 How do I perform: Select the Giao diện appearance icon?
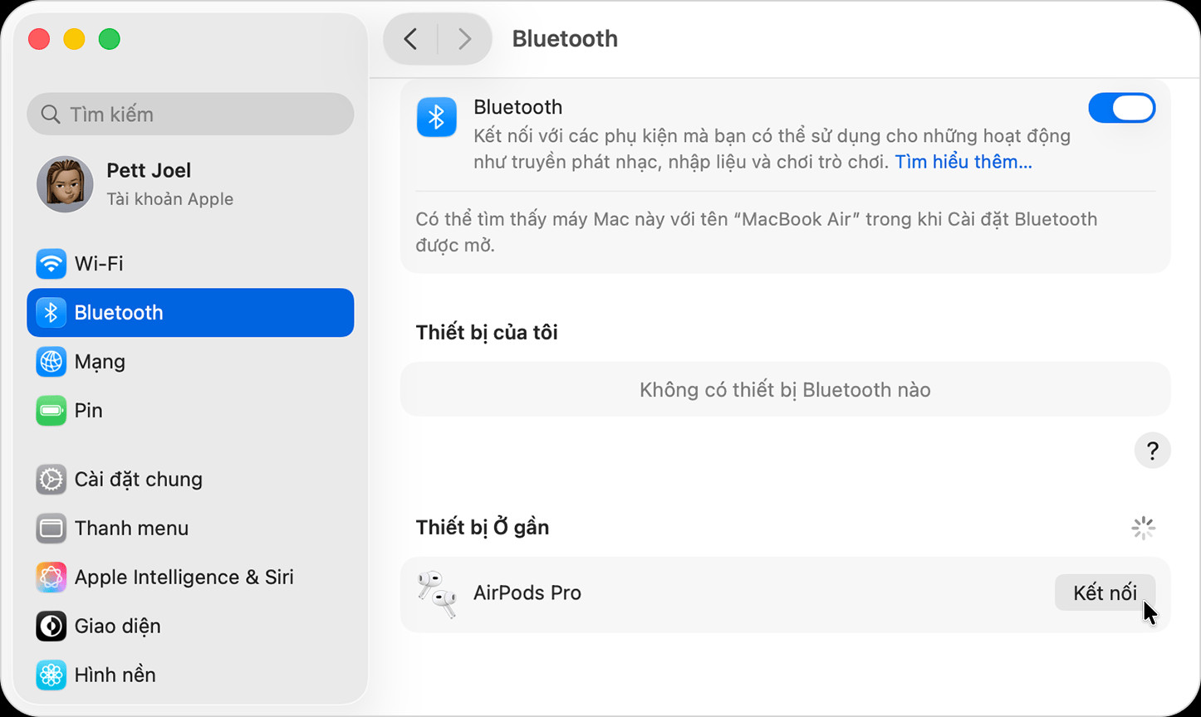pos(51,626)
